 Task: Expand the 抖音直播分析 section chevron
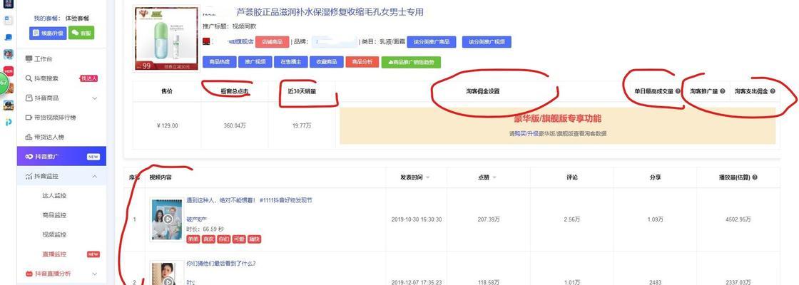click(x=95, y=274)
